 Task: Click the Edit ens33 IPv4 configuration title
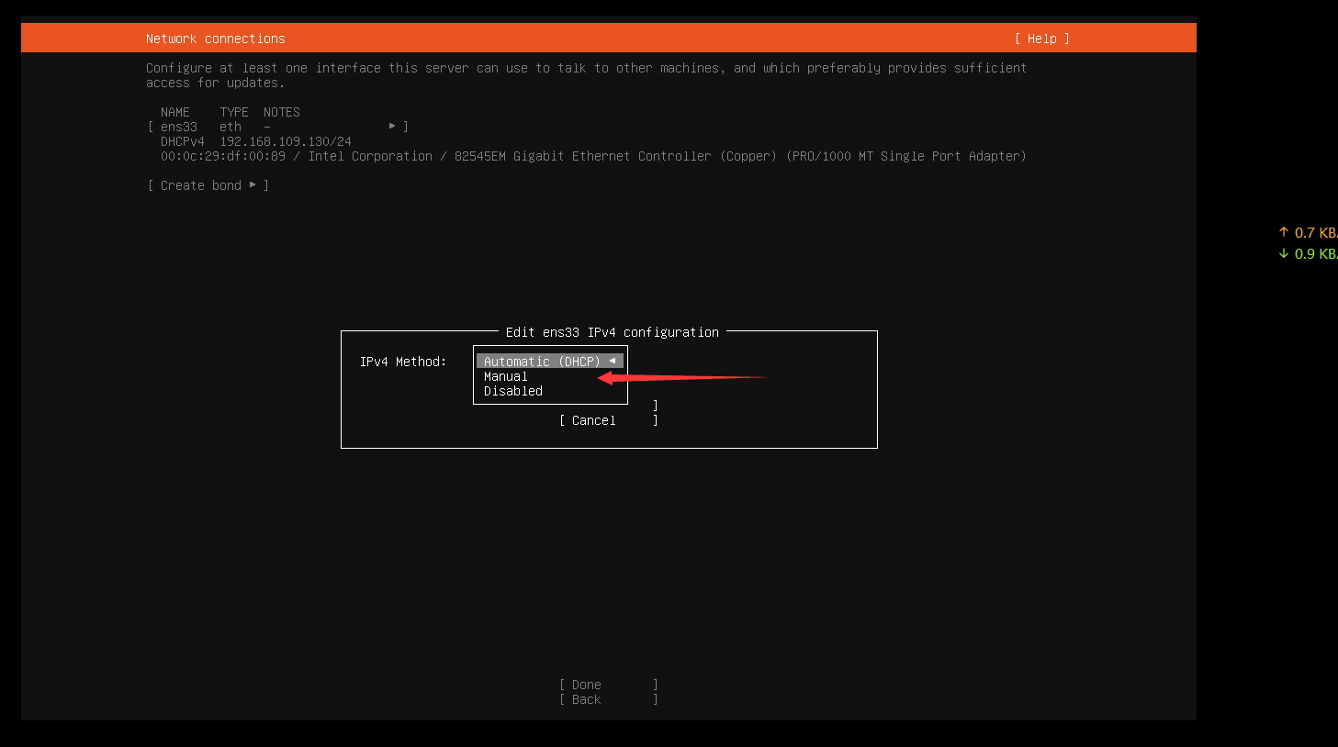point(613,332)
